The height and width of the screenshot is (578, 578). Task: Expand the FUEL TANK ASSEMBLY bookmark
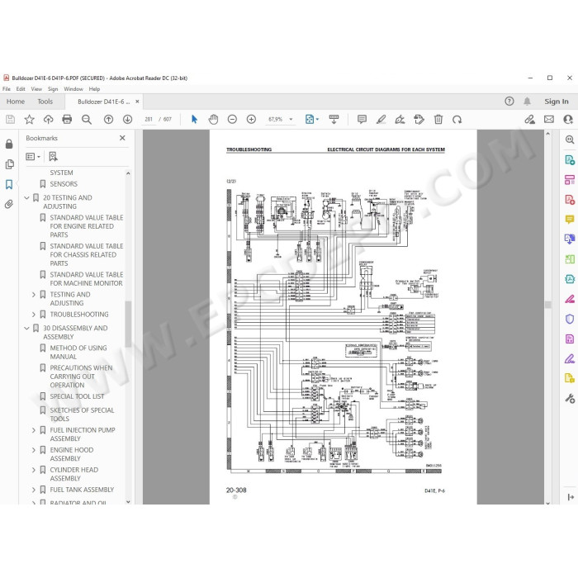pos(34,490)
